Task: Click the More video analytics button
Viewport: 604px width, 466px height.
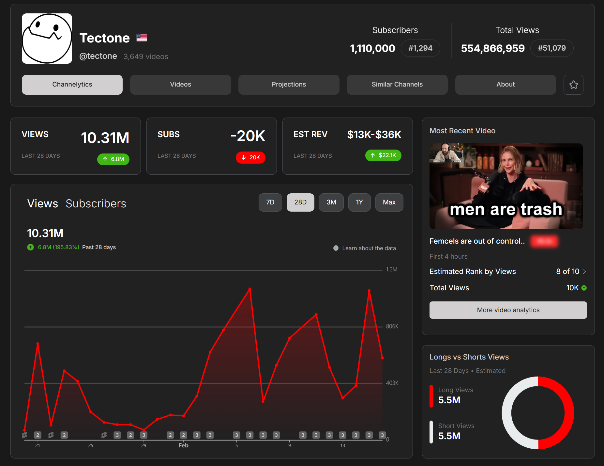Action: 508,310
